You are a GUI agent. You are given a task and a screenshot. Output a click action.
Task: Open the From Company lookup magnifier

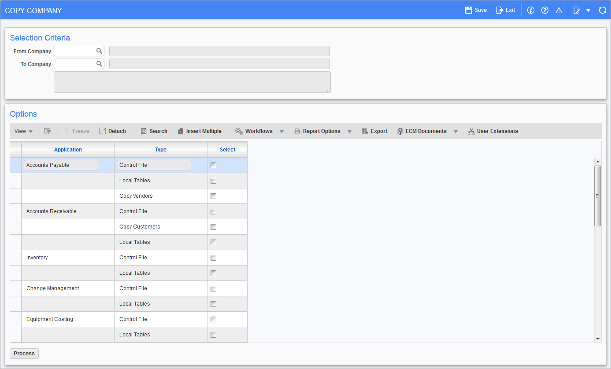tap(100, 51)
